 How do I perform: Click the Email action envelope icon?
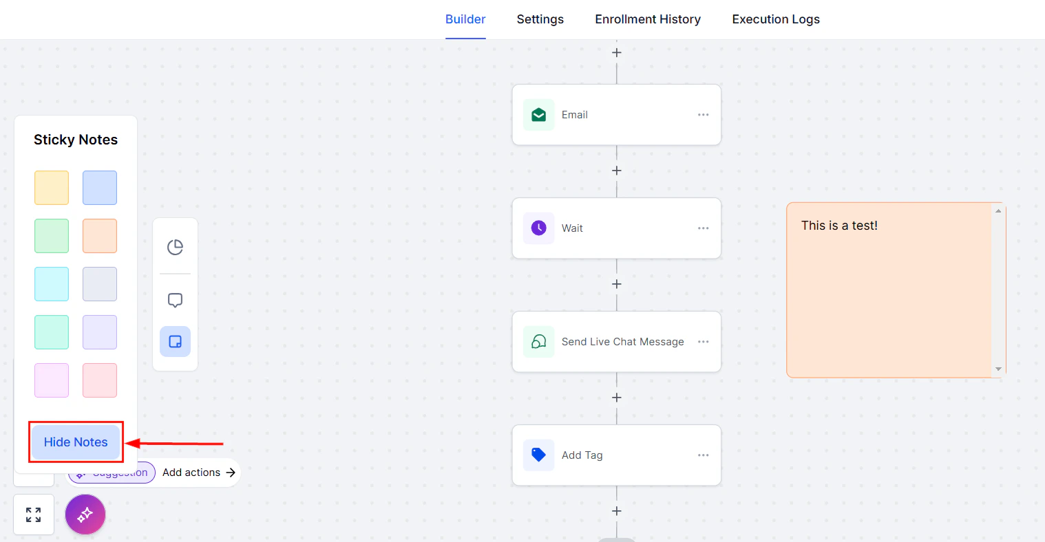pos(538,114)
